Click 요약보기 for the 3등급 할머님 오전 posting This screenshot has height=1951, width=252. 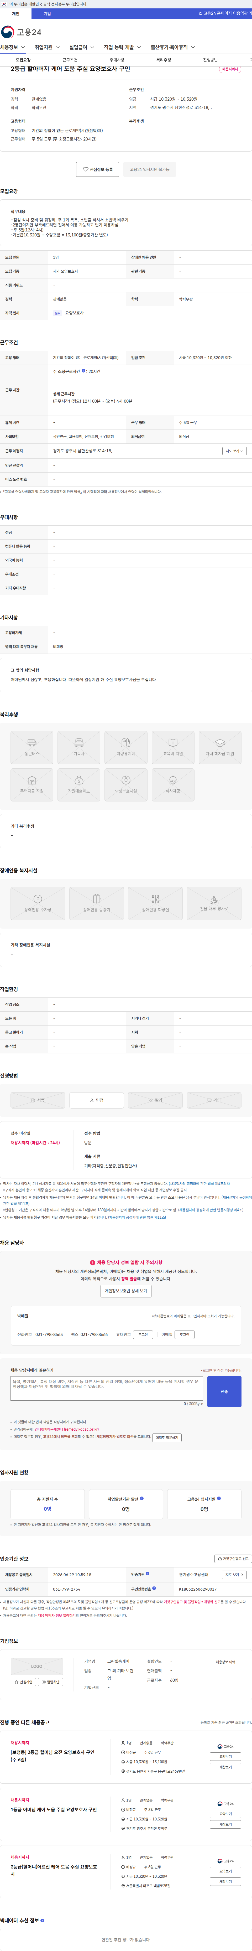click(225, 1756)
